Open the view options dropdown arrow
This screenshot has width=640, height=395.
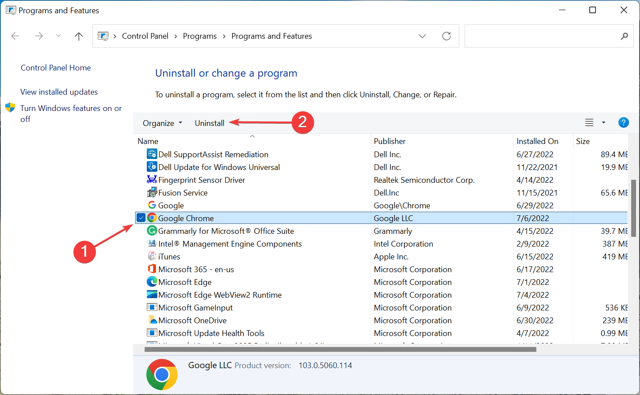(x=603, y=122)
